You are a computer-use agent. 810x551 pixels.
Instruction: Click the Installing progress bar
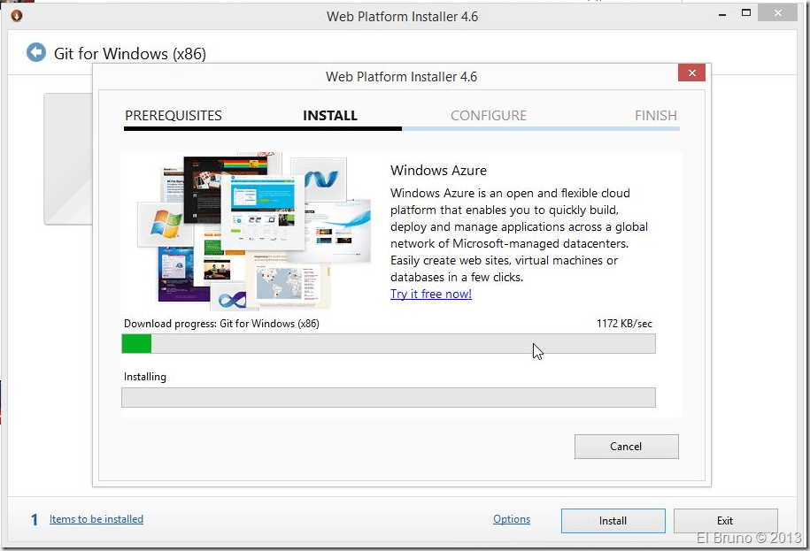tap(389, 397)
